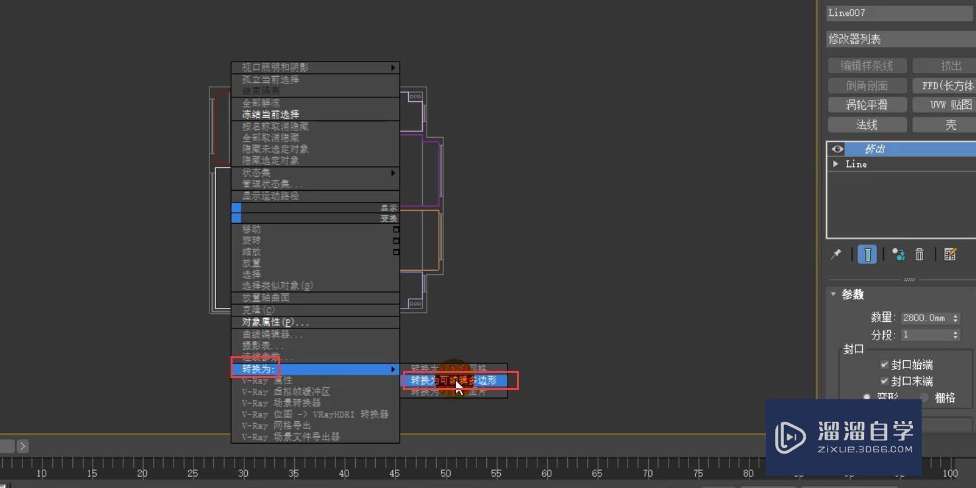Open the 转换为: submenu
The image size is (976, 488).
pos(315,369)
